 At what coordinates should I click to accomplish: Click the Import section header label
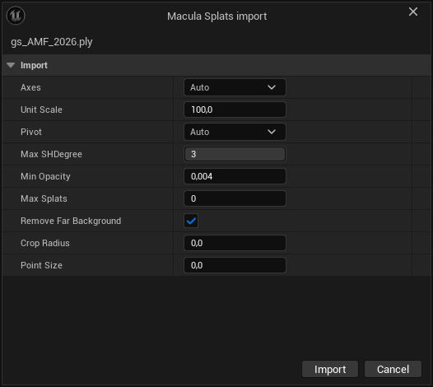[x=34, y=65]
